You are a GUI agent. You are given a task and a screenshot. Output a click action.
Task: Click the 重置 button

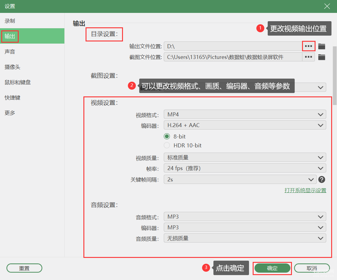[24, 268]
